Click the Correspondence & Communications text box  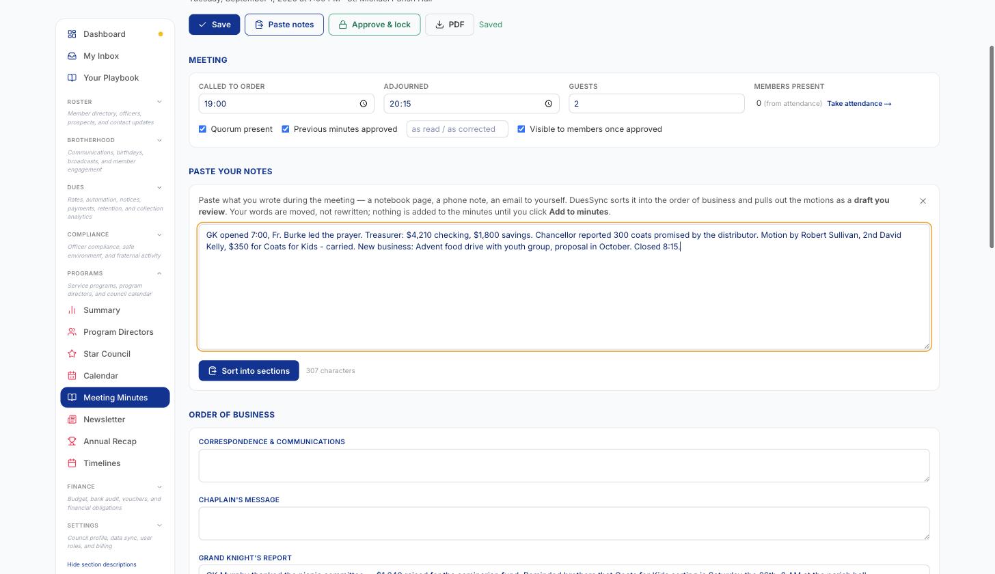pos(564,465)
